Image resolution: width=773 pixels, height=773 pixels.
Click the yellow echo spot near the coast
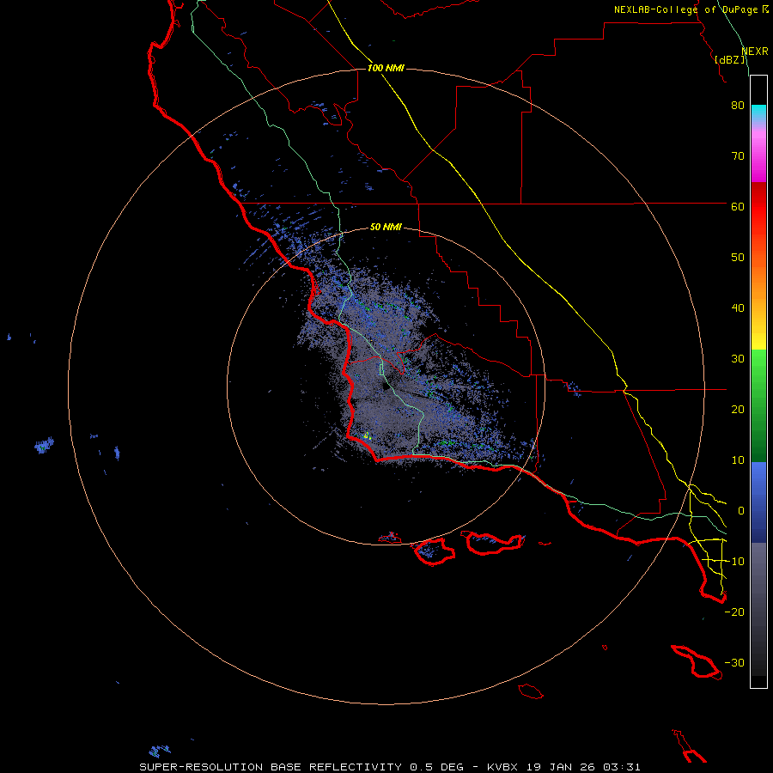coord(367,435)
